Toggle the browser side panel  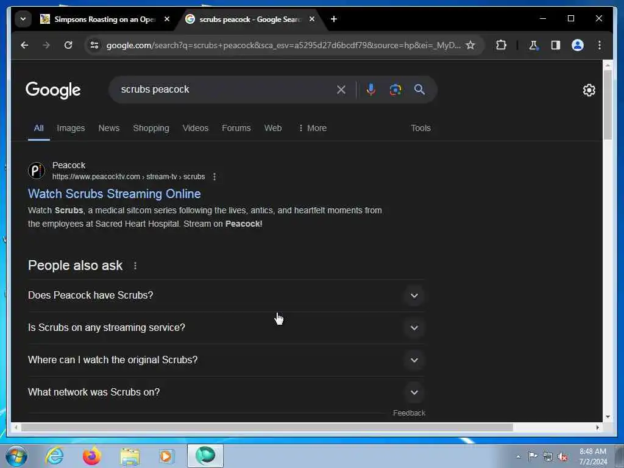coord(556,45)
